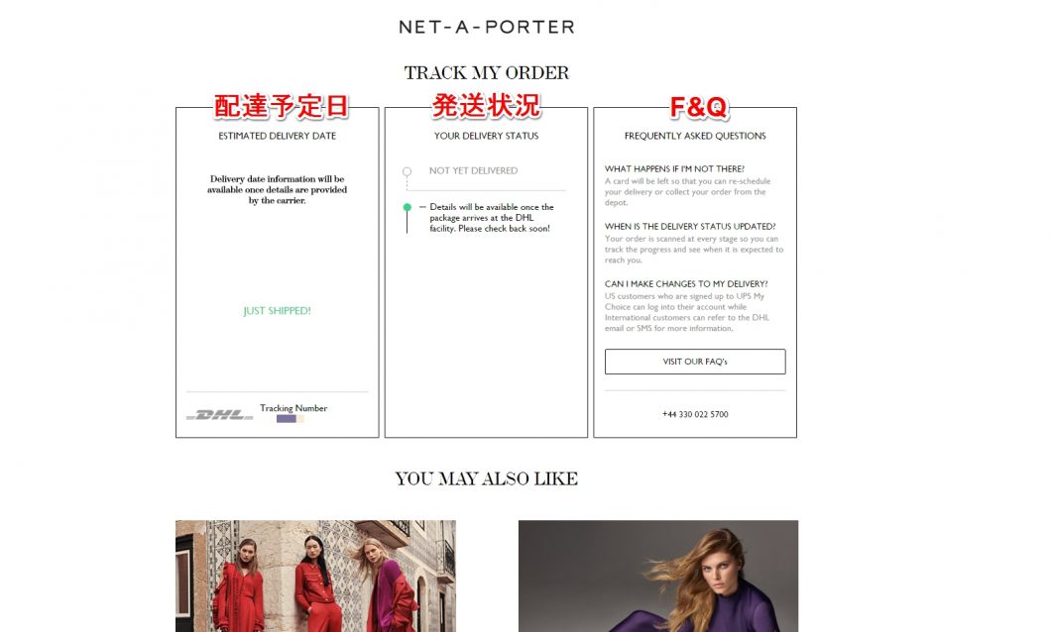The height and width of the screenshot is (632, 1051).
Task: Click the Track My Order heading
Action: (x=487, y=73)
